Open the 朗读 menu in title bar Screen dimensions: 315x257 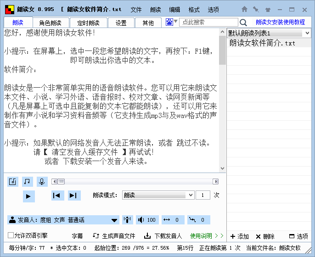point(155,10)
